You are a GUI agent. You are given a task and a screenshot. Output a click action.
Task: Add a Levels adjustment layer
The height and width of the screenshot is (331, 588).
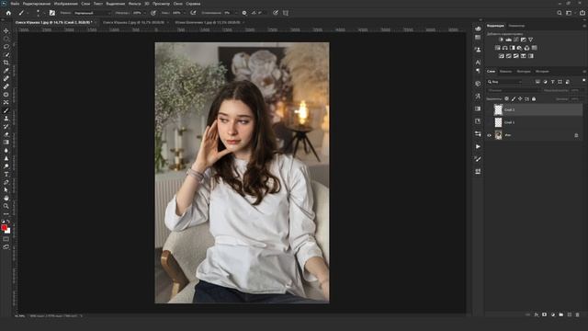[508, 40]
